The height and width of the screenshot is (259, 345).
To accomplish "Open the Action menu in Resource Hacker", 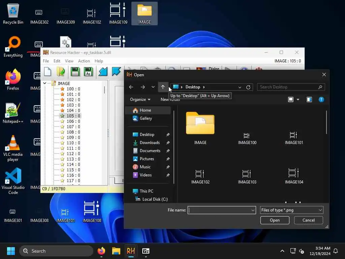I will coord(84,61).
